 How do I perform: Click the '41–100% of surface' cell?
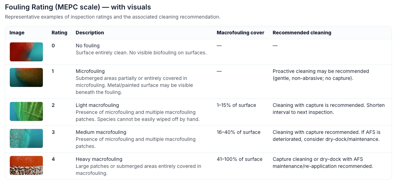tap(240, 159)
